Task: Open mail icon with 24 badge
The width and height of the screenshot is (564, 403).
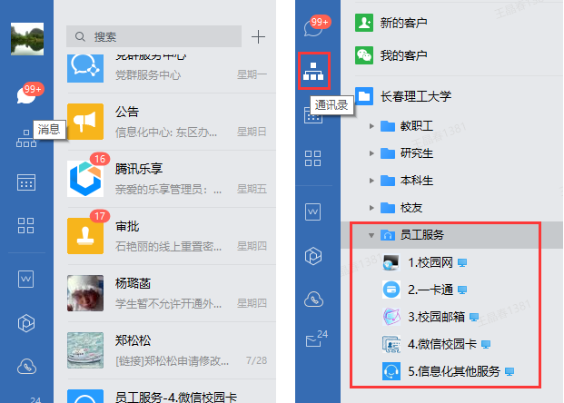Action: [316, 339]
